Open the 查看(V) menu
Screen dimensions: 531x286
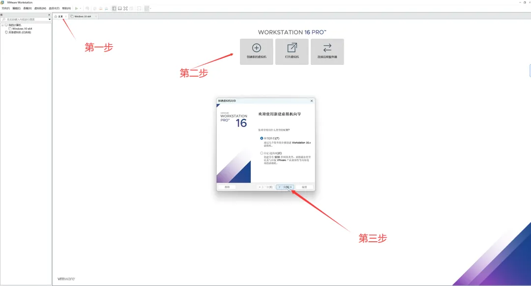pyautogui.click(x=28, y=8)
